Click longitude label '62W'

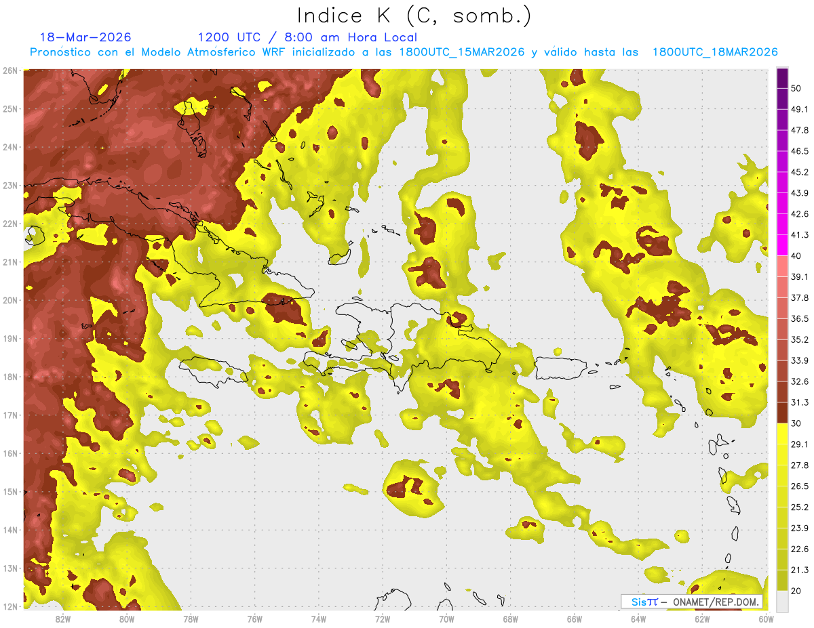pyautogui.click(x=702, y=619)
